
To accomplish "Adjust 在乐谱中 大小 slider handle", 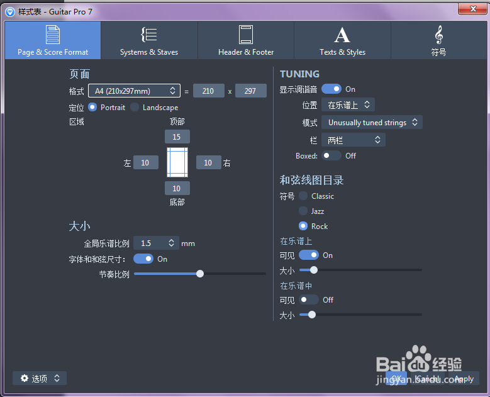I will 311,315.
